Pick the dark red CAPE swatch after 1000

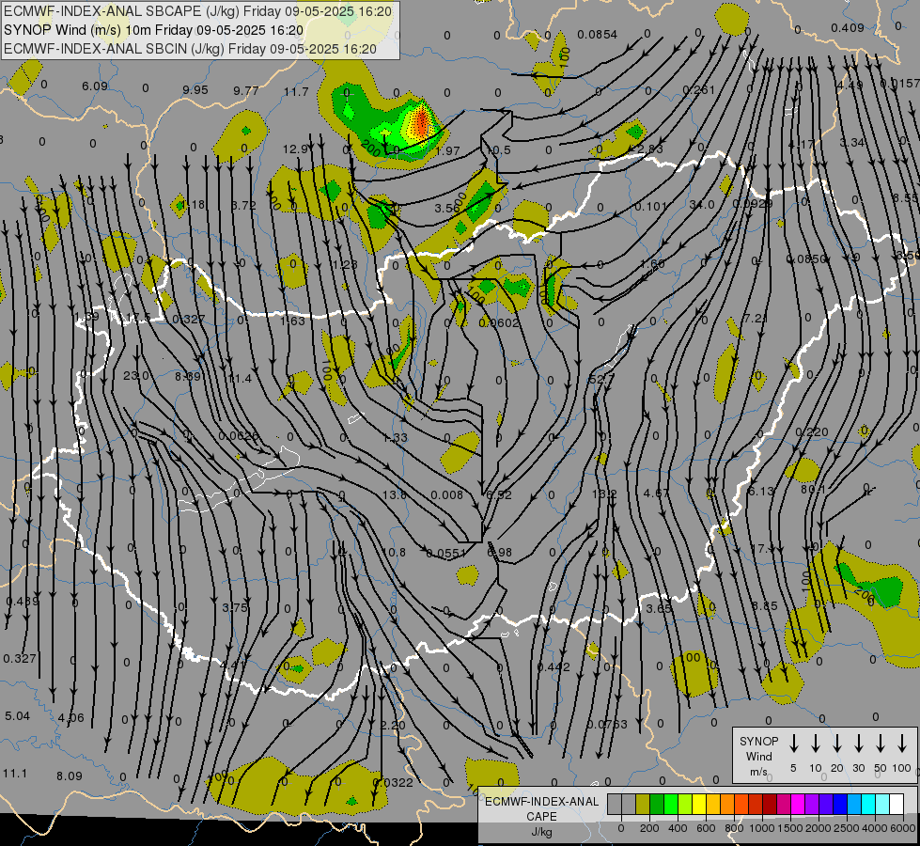(770, 804)
